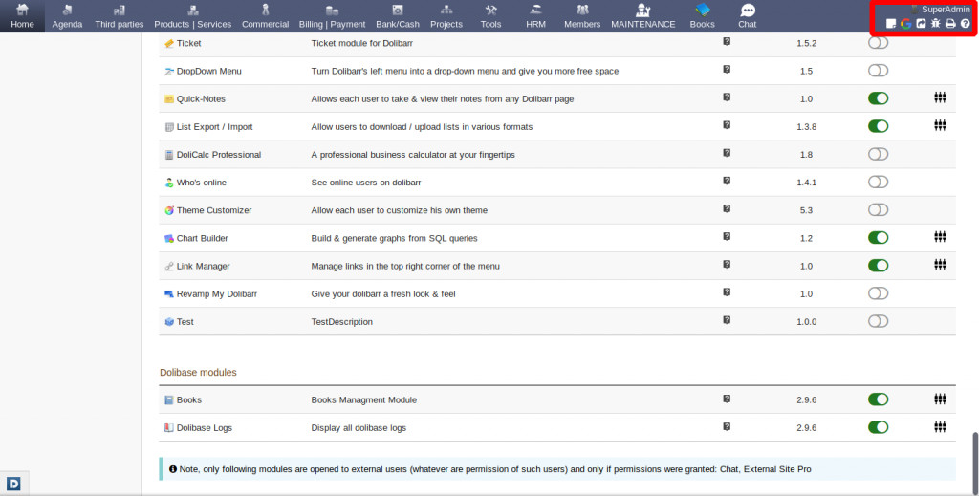Image resolution: width=979 pixels, height=496 pixels.
Task: Open setup icon for Link Manager module
Action: click(940, 265)
